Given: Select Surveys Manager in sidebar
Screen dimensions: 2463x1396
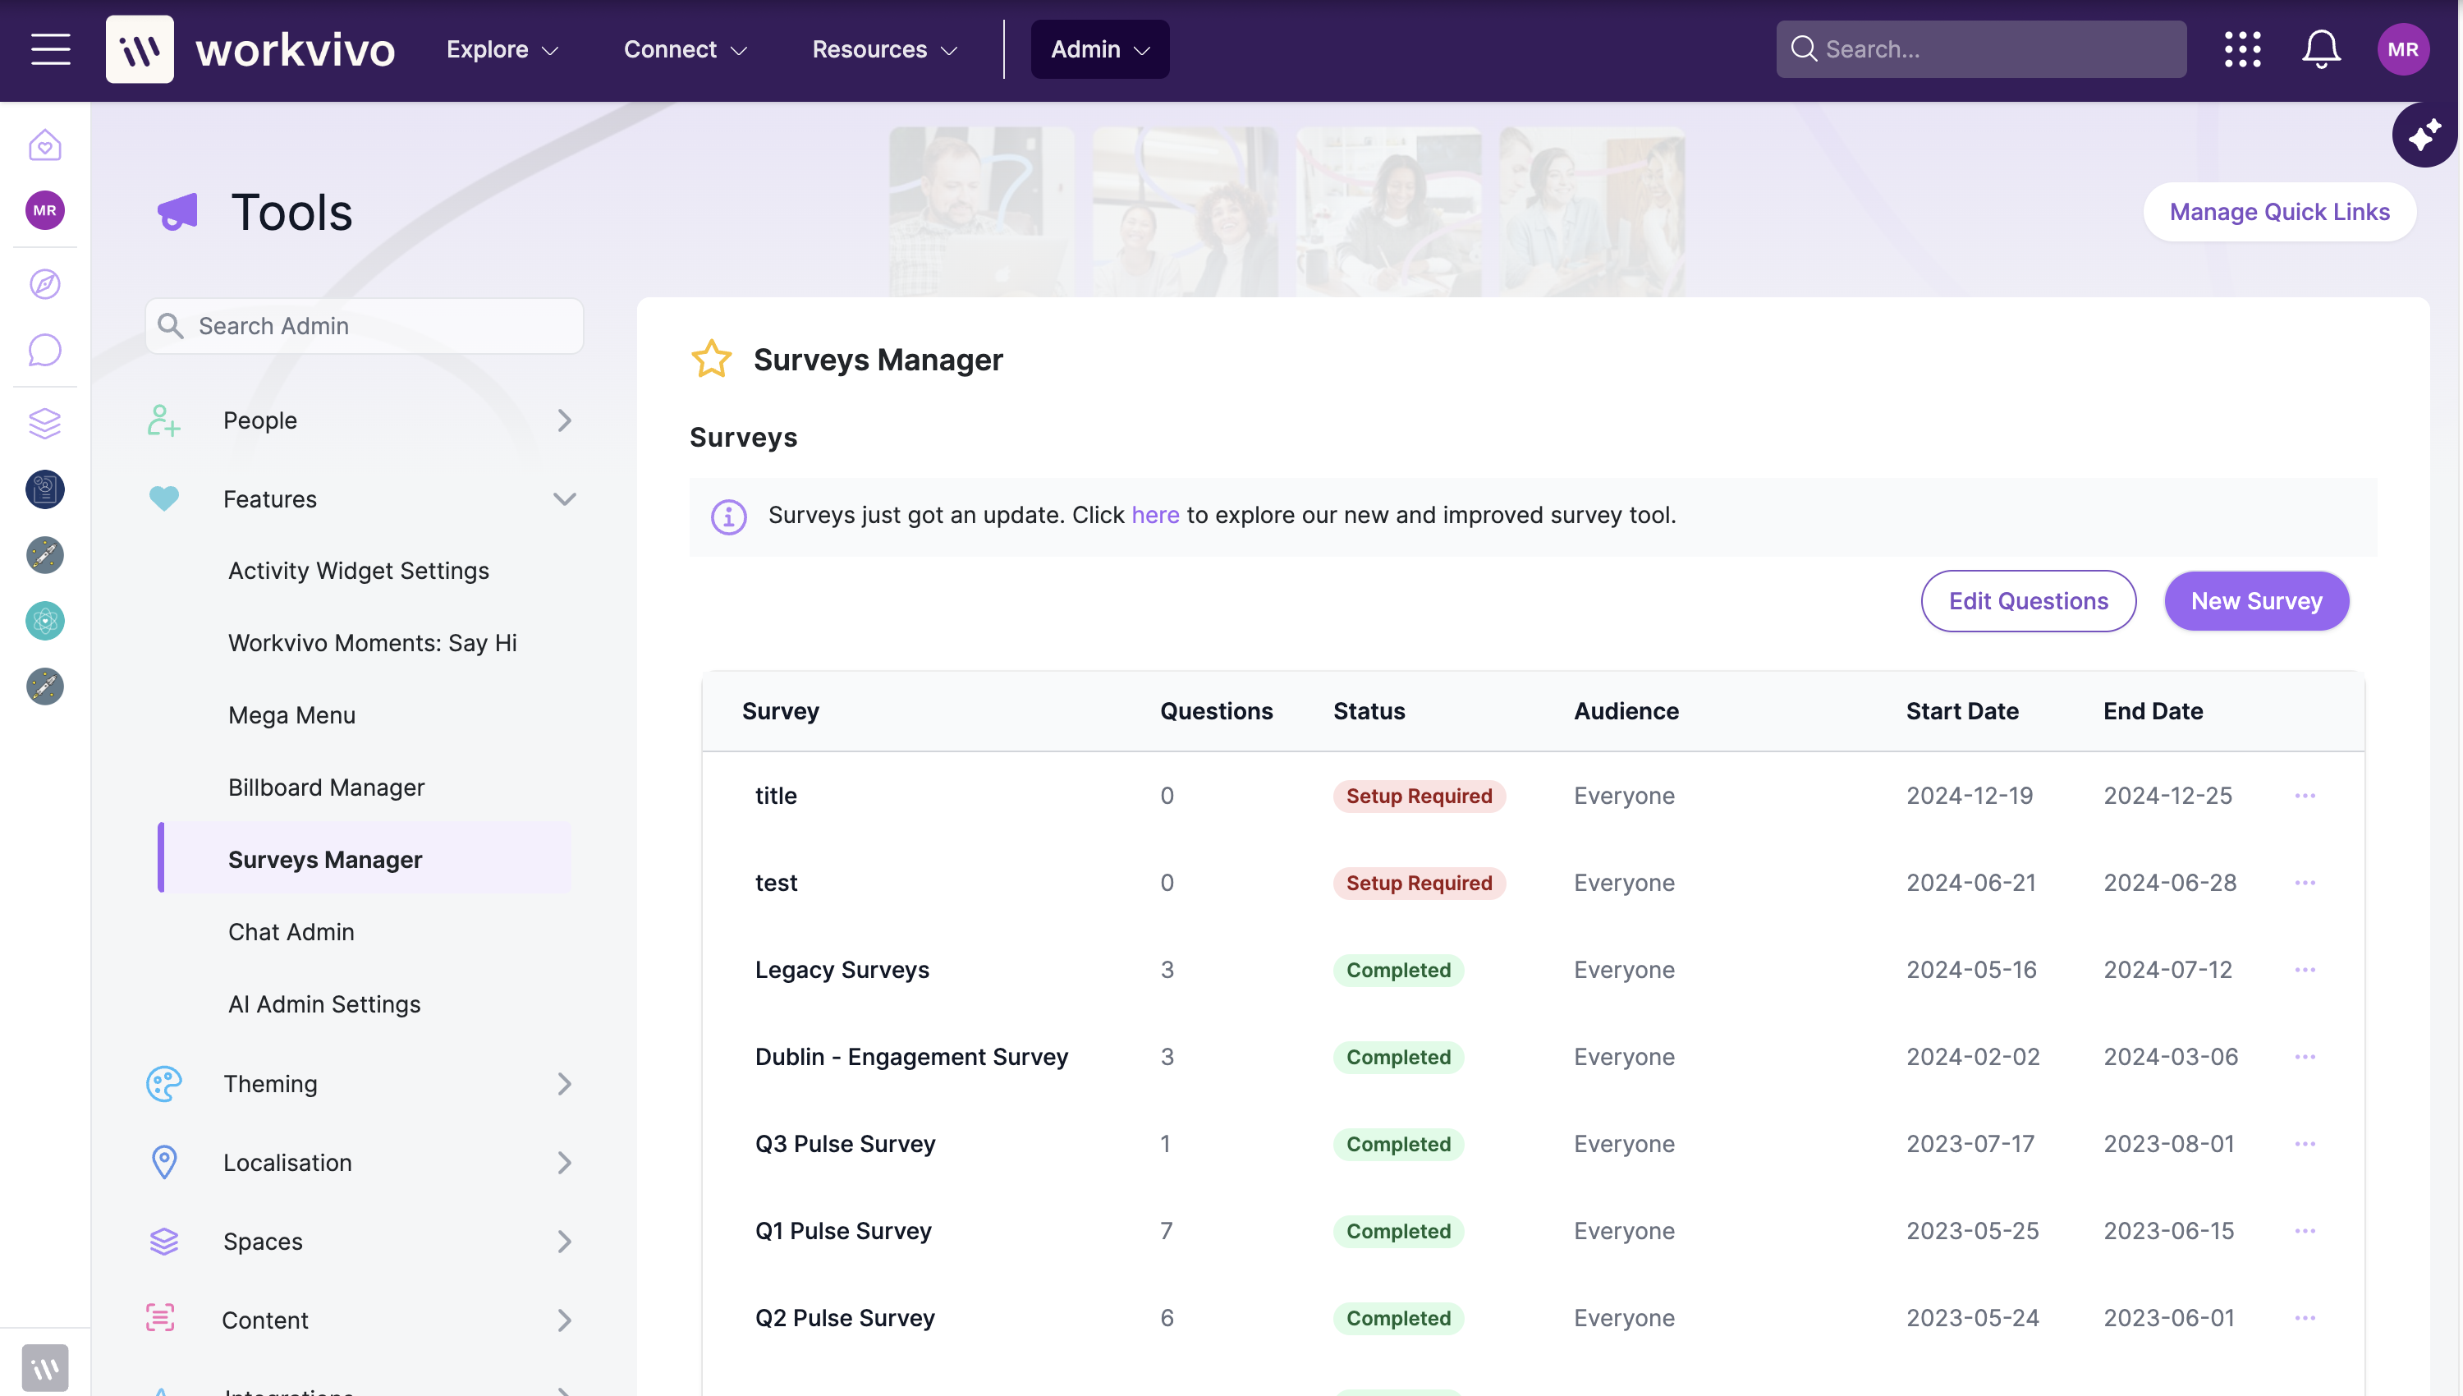Looking at the screenshot, I should 365,858.
